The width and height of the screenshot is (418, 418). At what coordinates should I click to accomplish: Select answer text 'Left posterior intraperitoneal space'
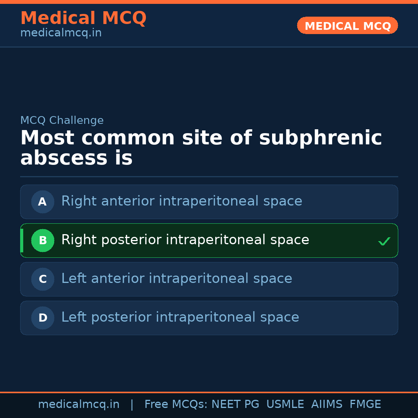180,317
